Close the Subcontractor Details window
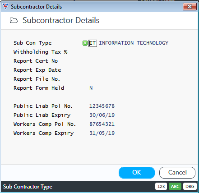Screen dimensions: 199x193 (x=190, y=7)
